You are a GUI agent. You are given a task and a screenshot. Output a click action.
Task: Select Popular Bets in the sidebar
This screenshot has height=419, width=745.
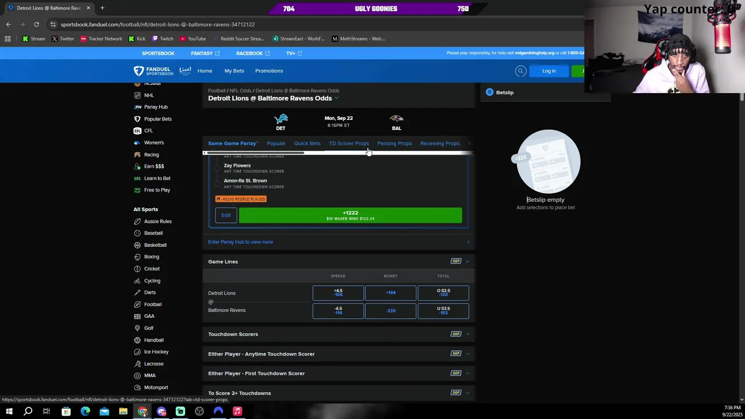point(157,119)
